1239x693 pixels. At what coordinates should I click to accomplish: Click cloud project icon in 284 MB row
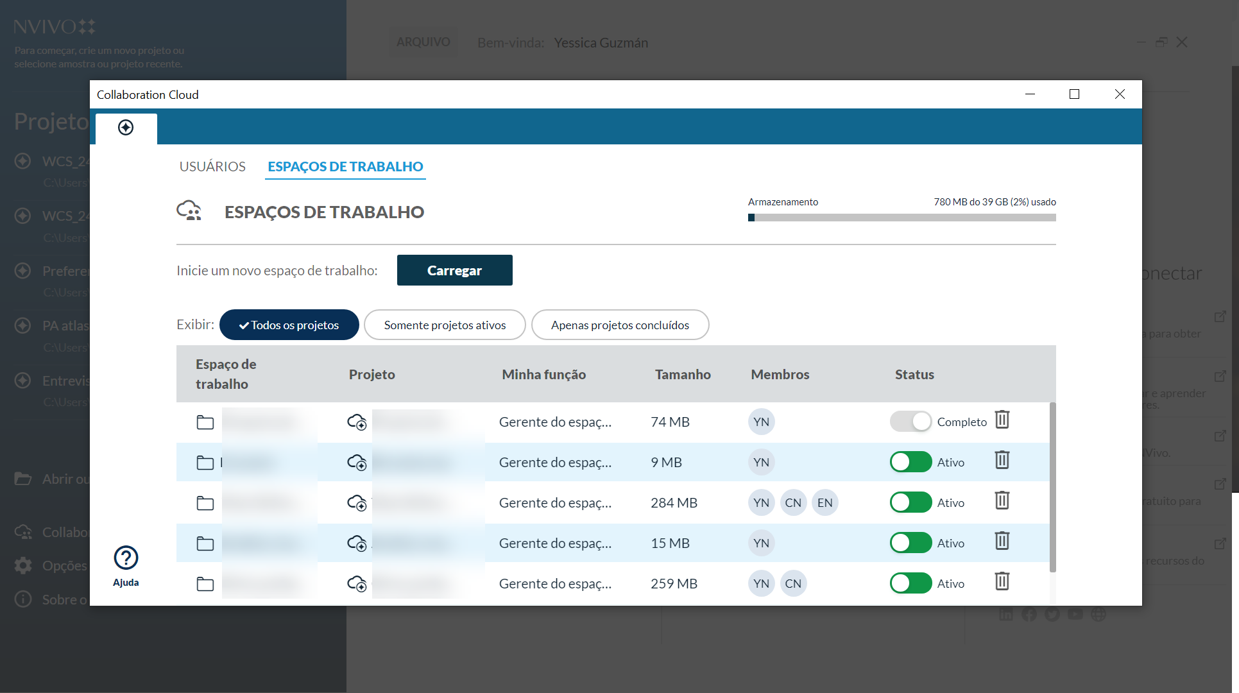[357, 503]
